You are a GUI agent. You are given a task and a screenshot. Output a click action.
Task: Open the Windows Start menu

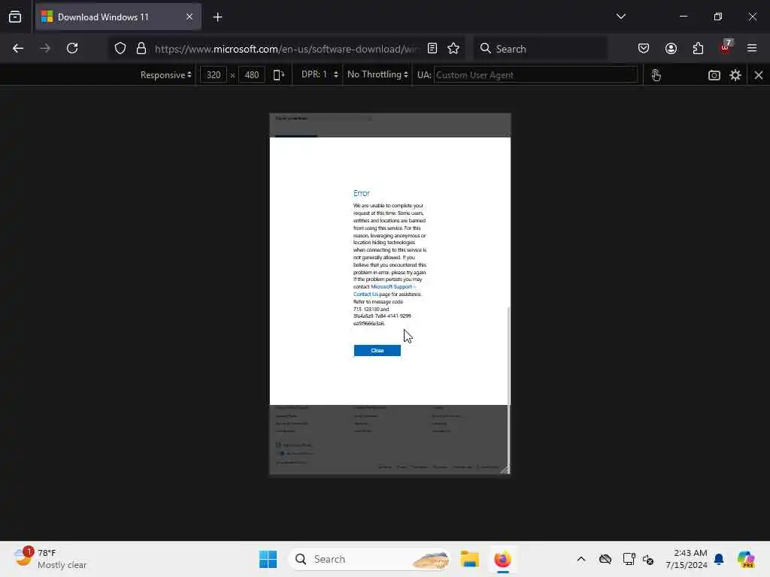tap(268, 559)
